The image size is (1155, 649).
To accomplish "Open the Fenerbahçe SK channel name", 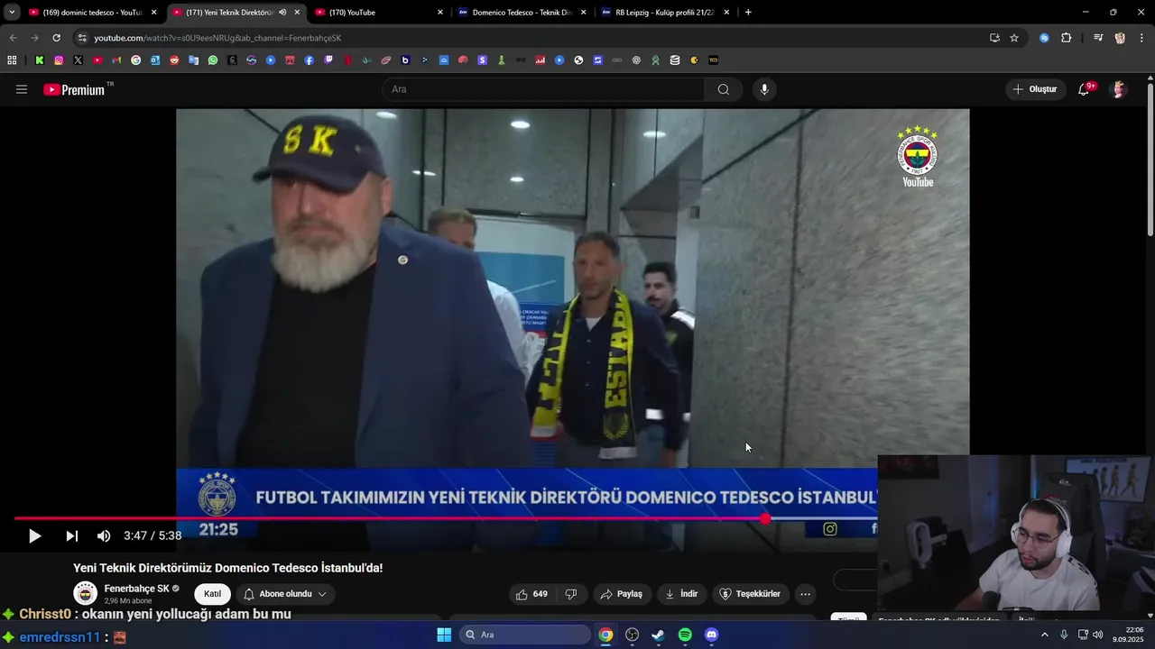I will click(137, 589).
